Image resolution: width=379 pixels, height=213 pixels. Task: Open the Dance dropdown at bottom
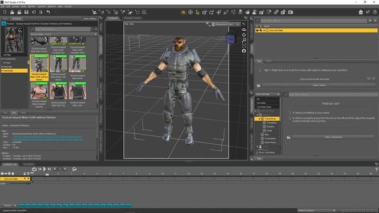tap(9, 205)
